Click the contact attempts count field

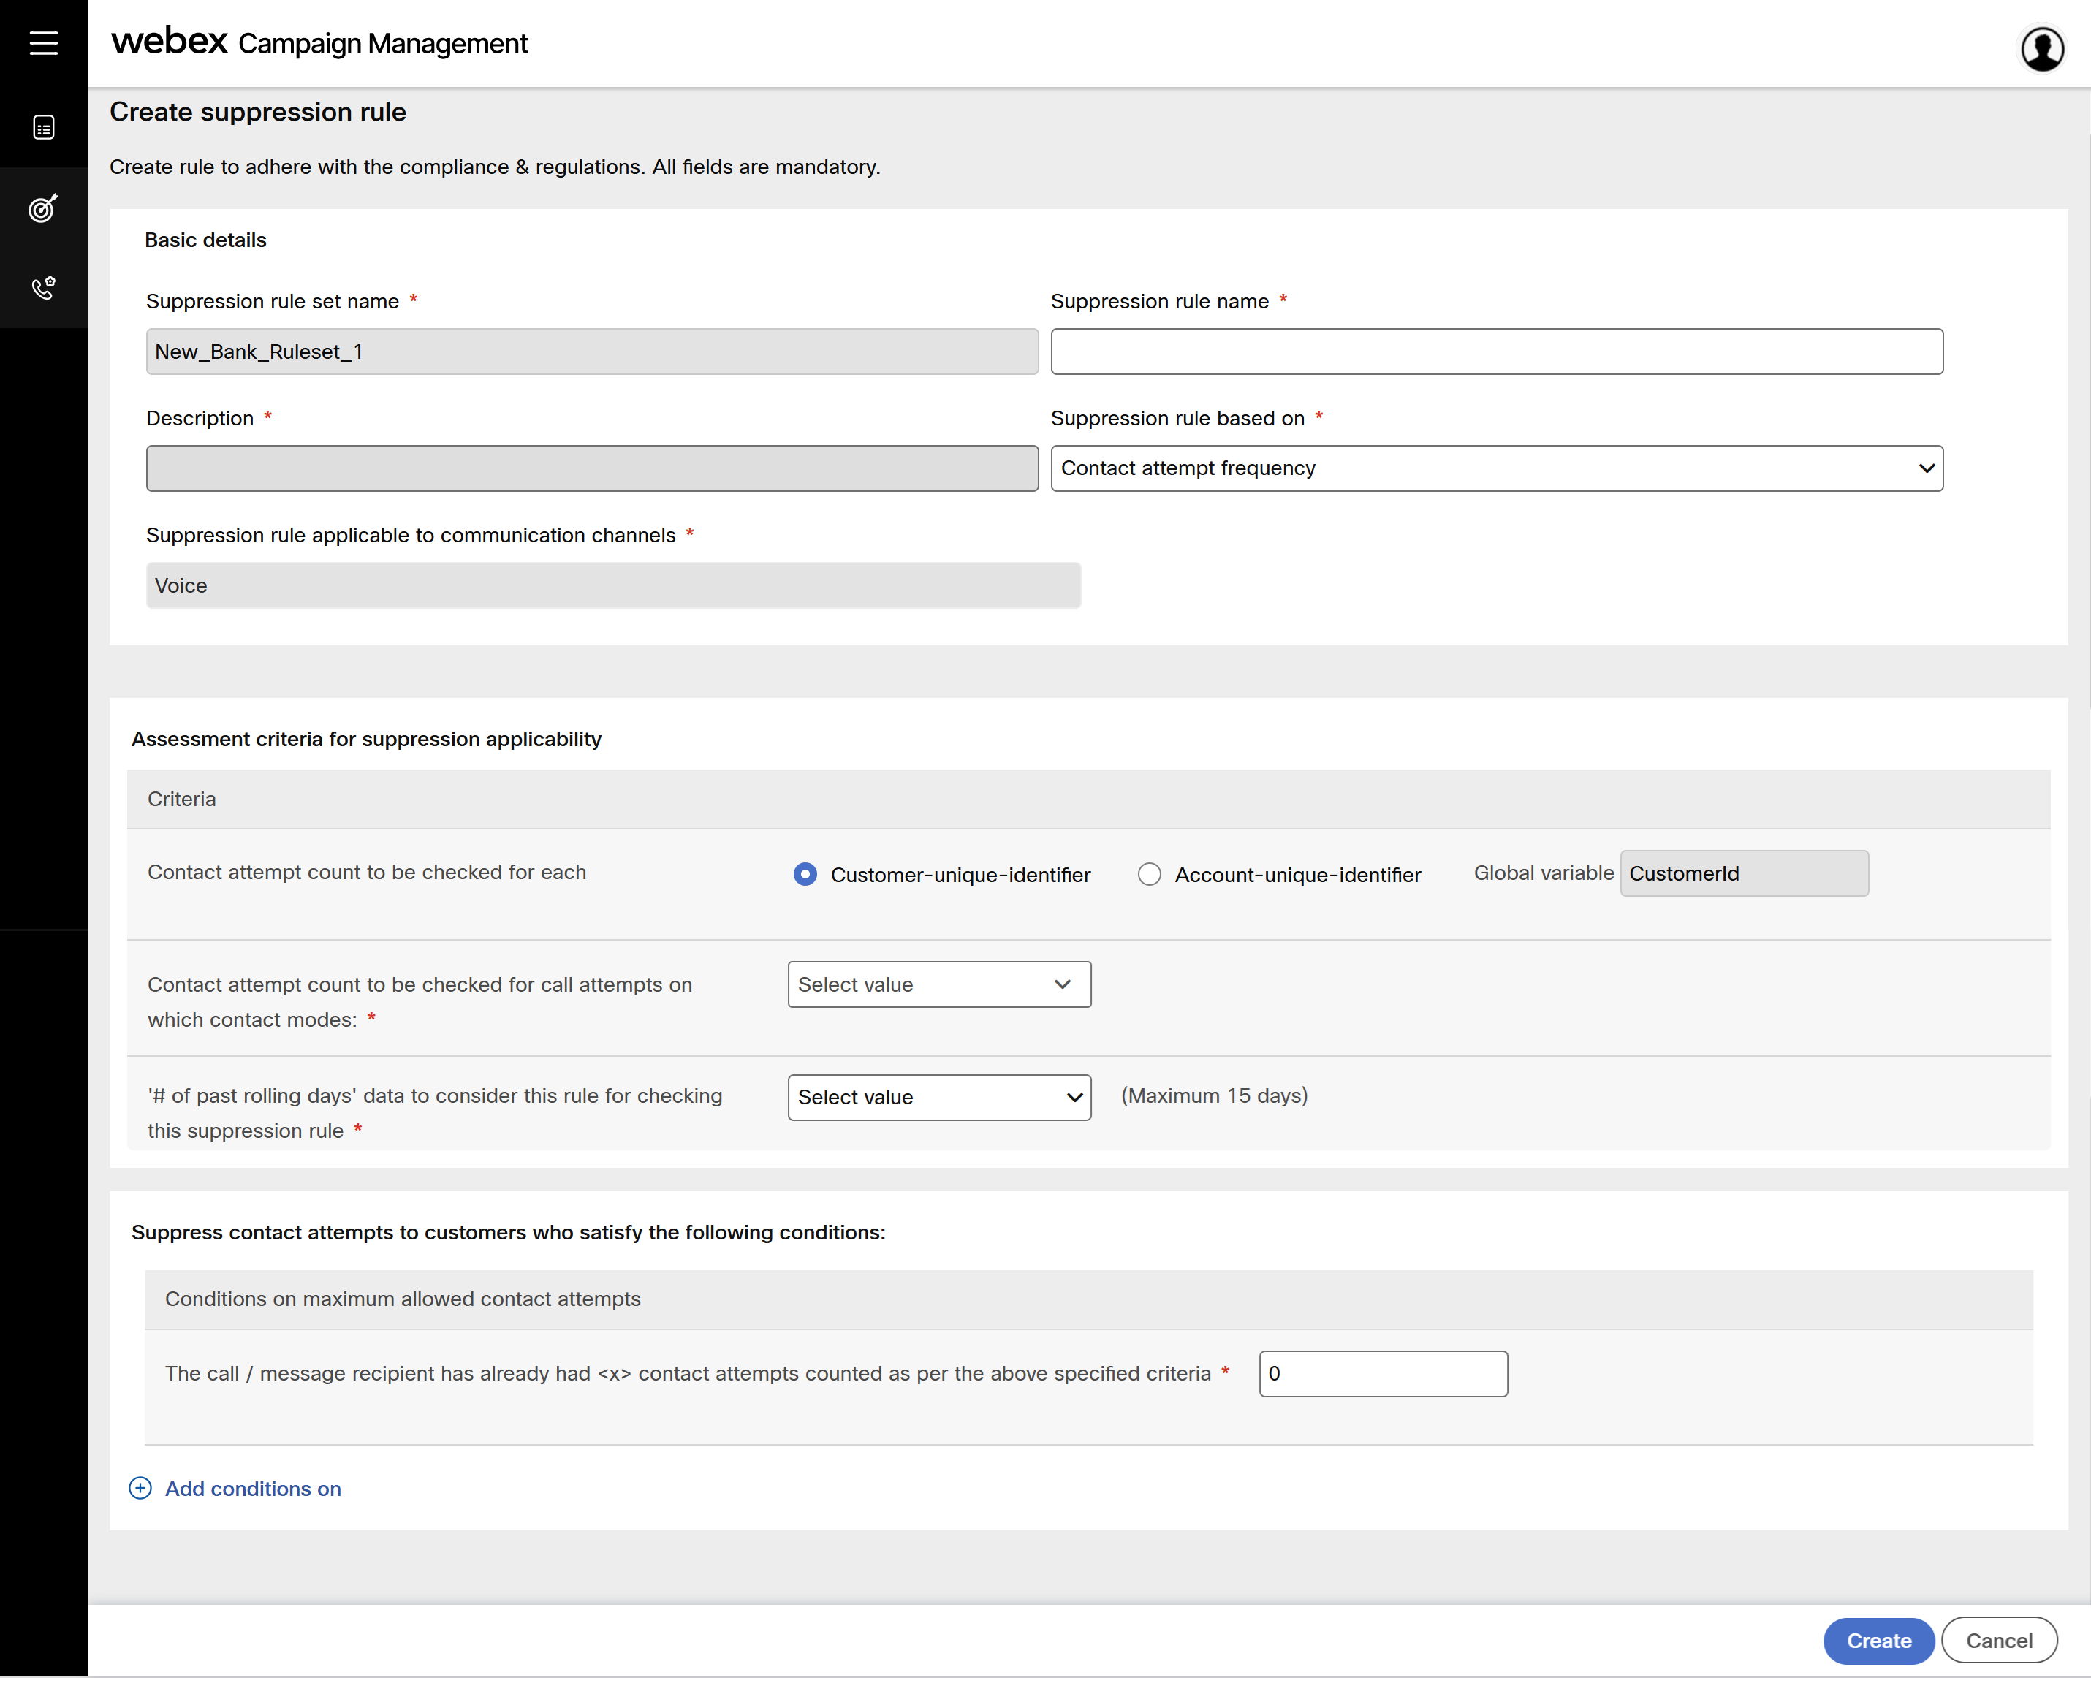tap(1382, 1373)
